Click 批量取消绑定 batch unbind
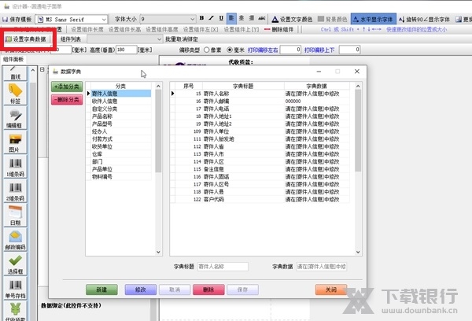 [x=182, y=39]
